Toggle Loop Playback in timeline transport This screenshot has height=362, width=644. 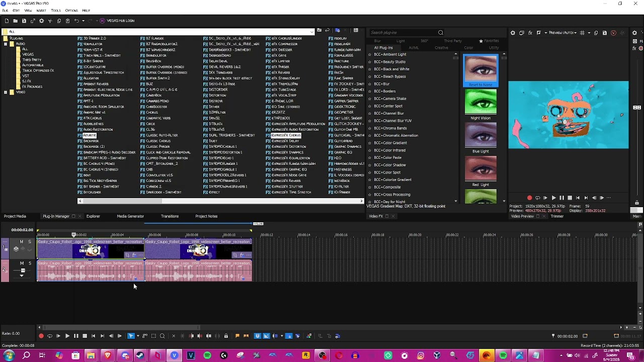(x=49, y=336)
